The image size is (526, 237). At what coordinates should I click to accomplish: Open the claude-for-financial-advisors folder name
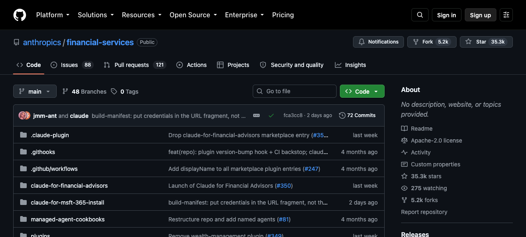point(69,186)
